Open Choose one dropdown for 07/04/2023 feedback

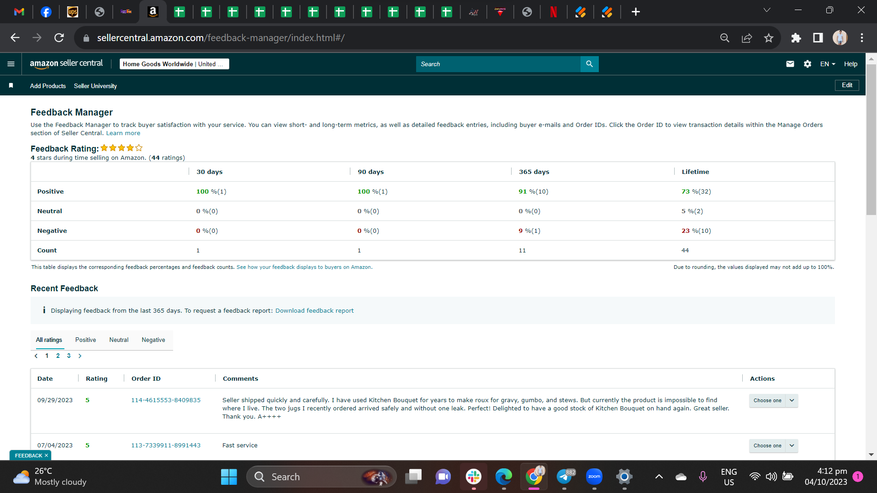click(x=773, y=446)
